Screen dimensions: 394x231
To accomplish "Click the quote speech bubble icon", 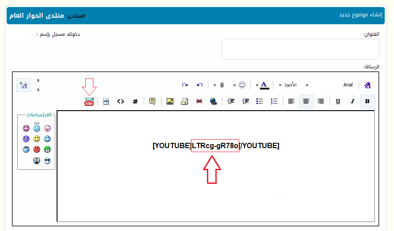I will click(152, 101).
